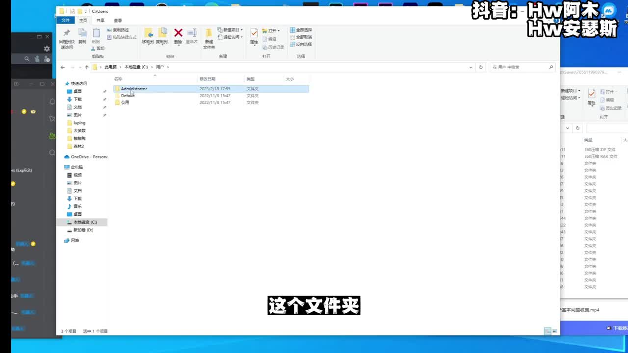The height and width of the screenshot is (353, 628).
Task: Switch to details view icon in status bar
Action: point(548,331)
